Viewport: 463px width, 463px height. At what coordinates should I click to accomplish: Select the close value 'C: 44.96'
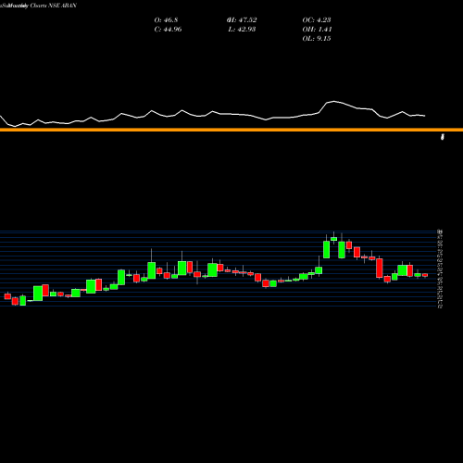168,30
